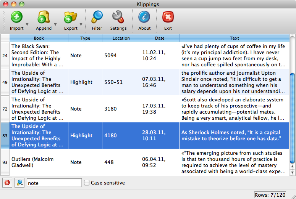Select row header 72
The width and height of the screenshot is (296, 199).
5,109
